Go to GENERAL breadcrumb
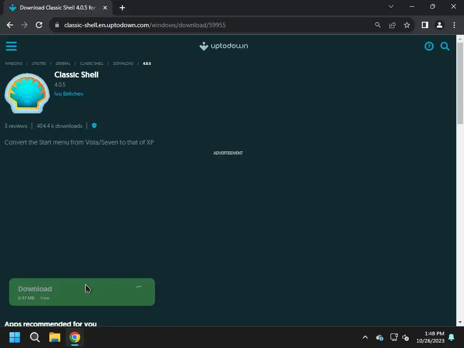Viewport: 464px width, 348px height. pos(63,63)
